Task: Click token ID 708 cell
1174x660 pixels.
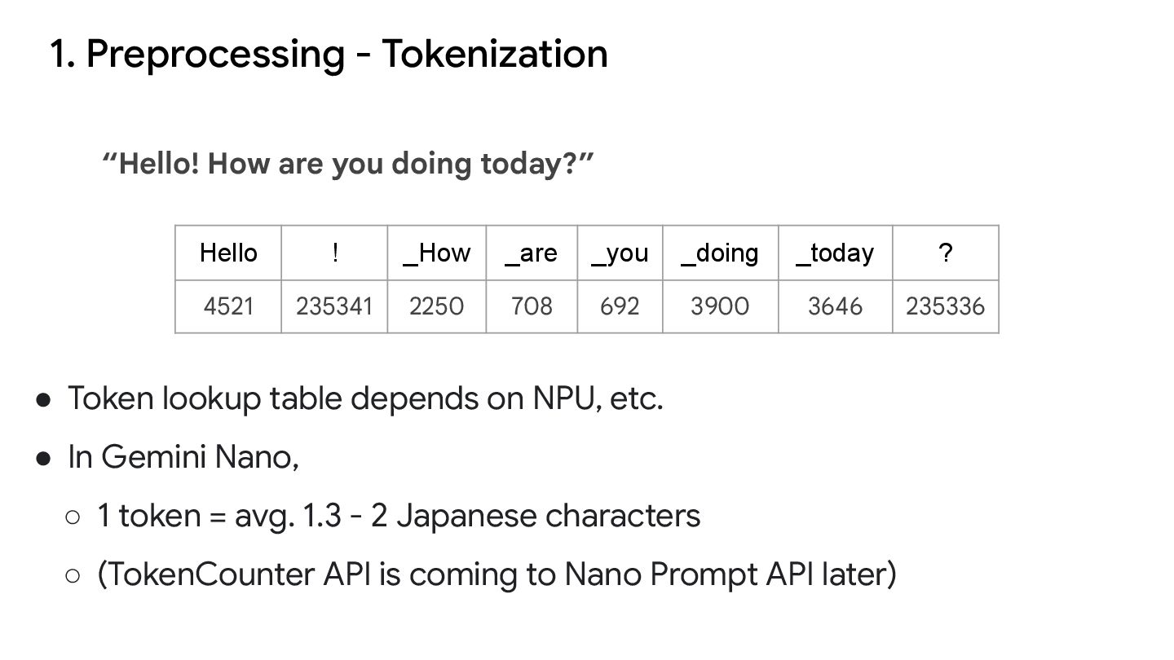Action: pyautogui.click(x=532, y=306)
